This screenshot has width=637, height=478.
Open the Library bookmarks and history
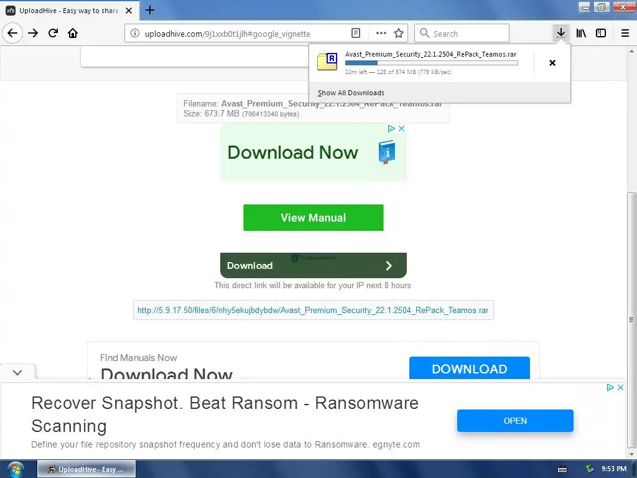pyautogui.click(x=581, y=33)
